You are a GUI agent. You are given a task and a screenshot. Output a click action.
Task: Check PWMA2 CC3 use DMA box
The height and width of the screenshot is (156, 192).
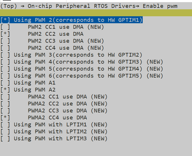tap(6, 111)
